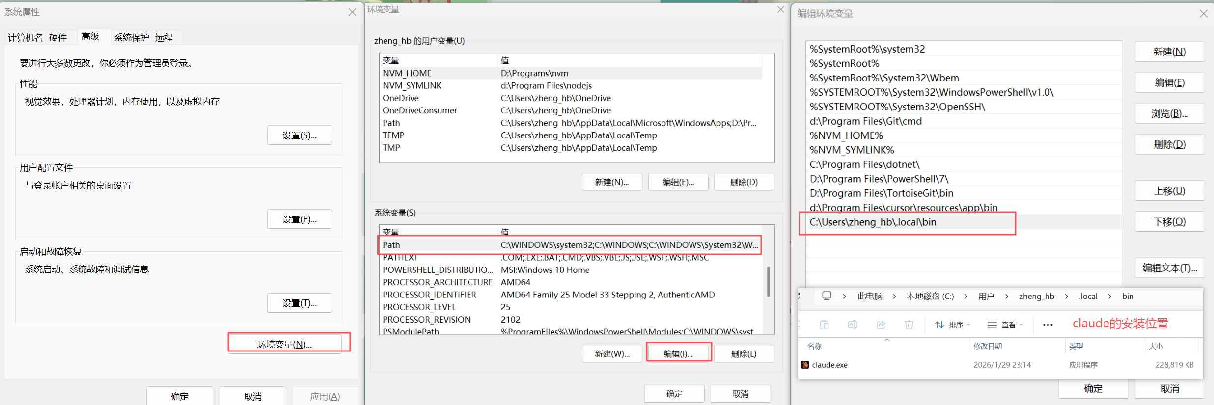Expand the chevron after 此电脑 in breadcrumb
The image size is (1214, 405).
[894, 297]
